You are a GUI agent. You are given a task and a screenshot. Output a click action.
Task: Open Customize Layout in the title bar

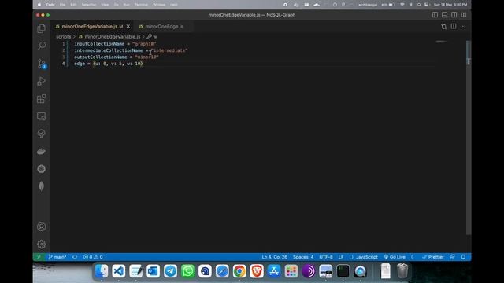click(x=464, y=15)
